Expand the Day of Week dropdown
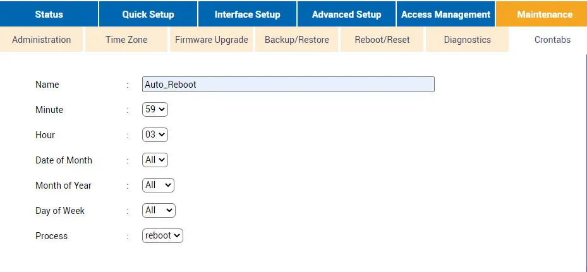This screenshot has width=587, height=272. (159, 211)
